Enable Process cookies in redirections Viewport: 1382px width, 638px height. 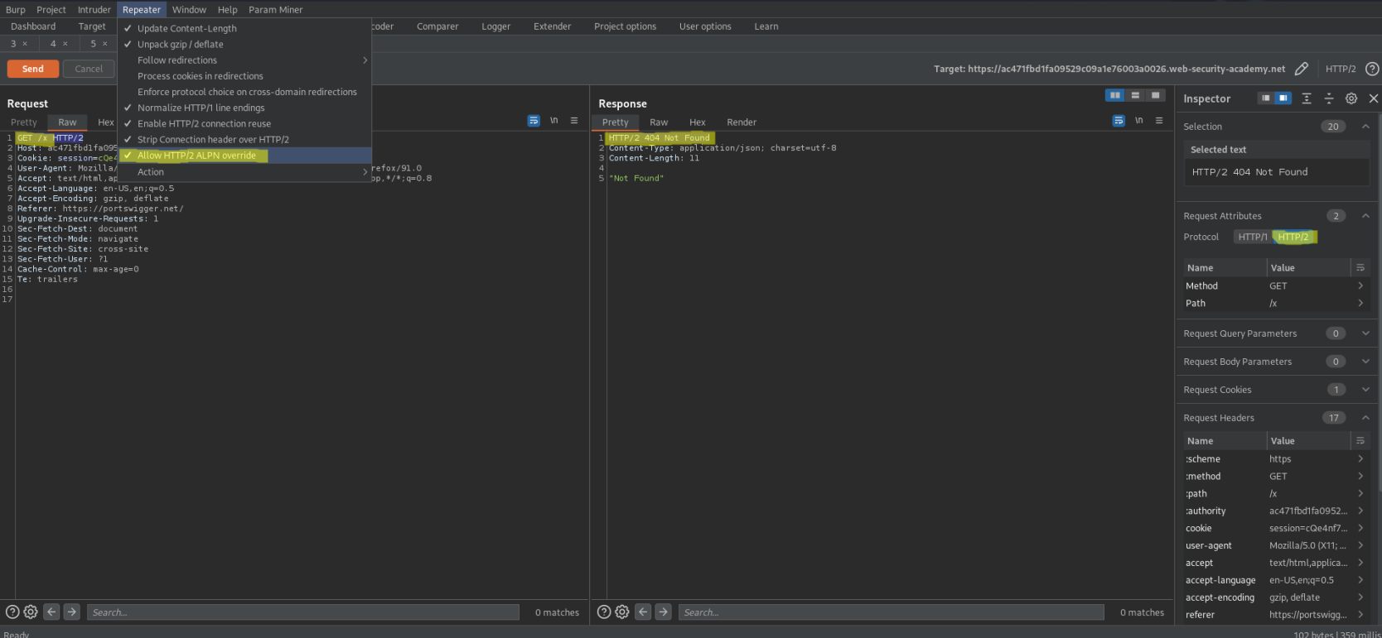point(244,76)
